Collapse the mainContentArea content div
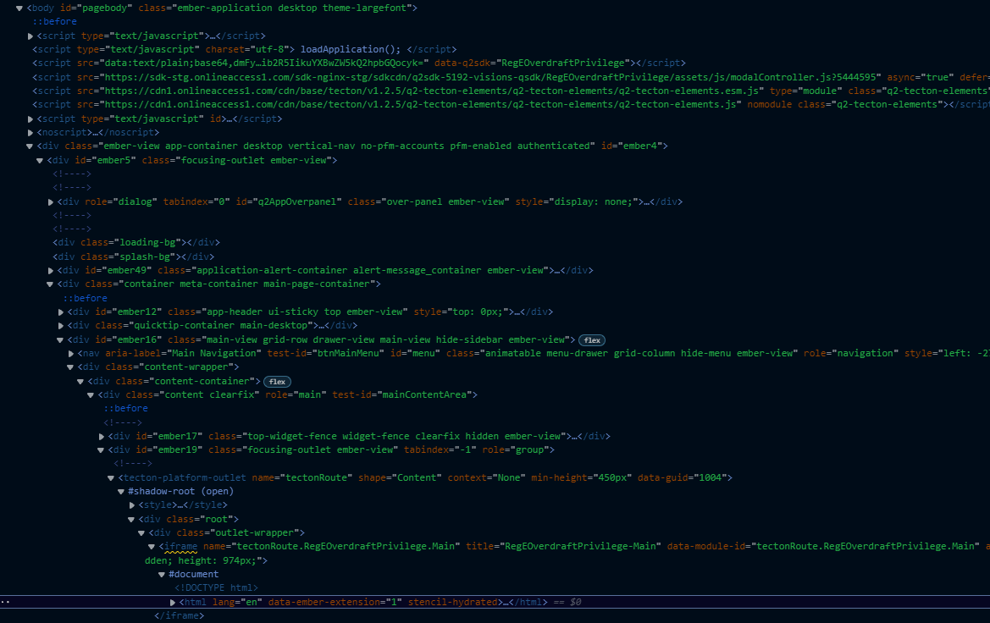 click(x=91, y=395)
